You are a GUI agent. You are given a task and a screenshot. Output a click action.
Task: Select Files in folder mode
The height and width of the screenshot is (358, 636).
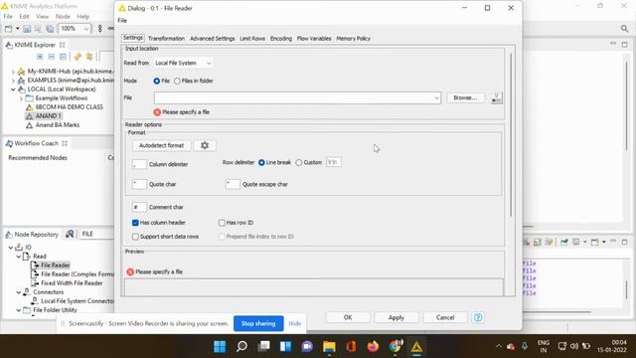tap(177, 81)
